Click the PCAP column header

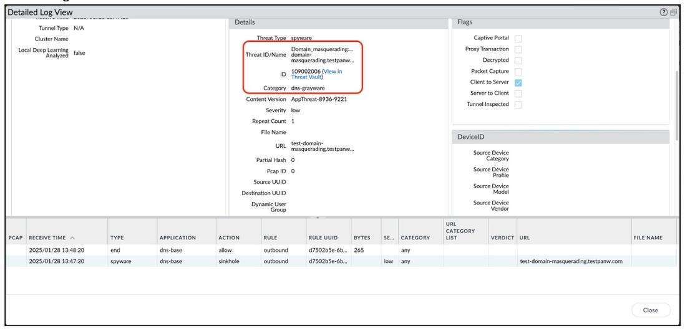click(17, 238)
